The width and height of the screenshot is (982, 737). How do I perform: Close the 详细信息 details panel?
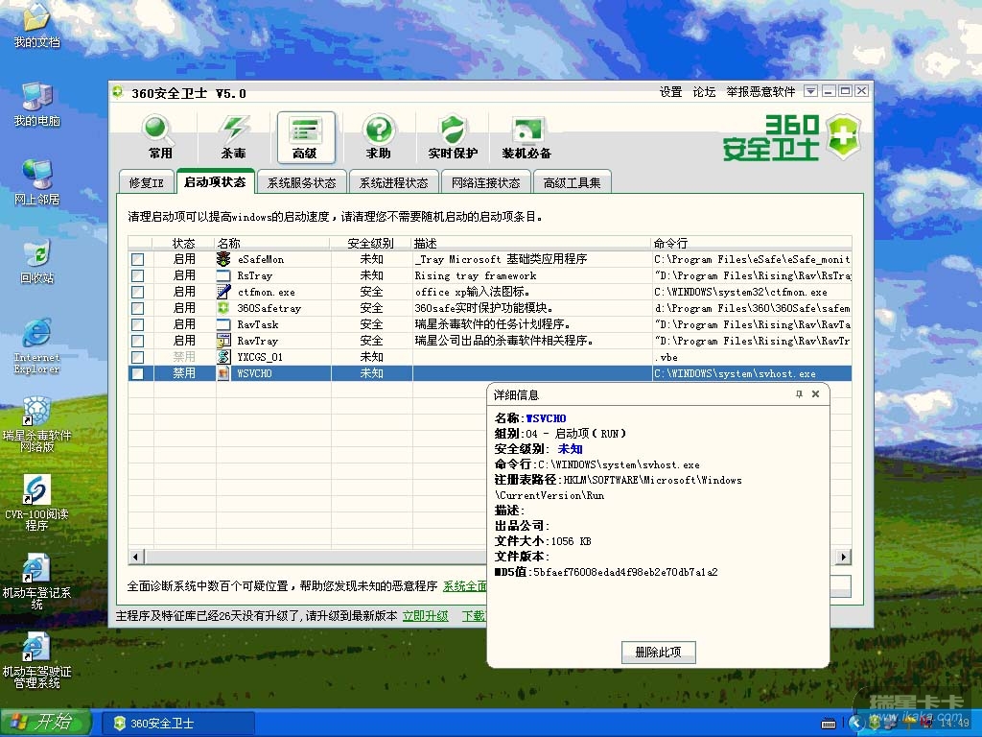pos(815,394)
